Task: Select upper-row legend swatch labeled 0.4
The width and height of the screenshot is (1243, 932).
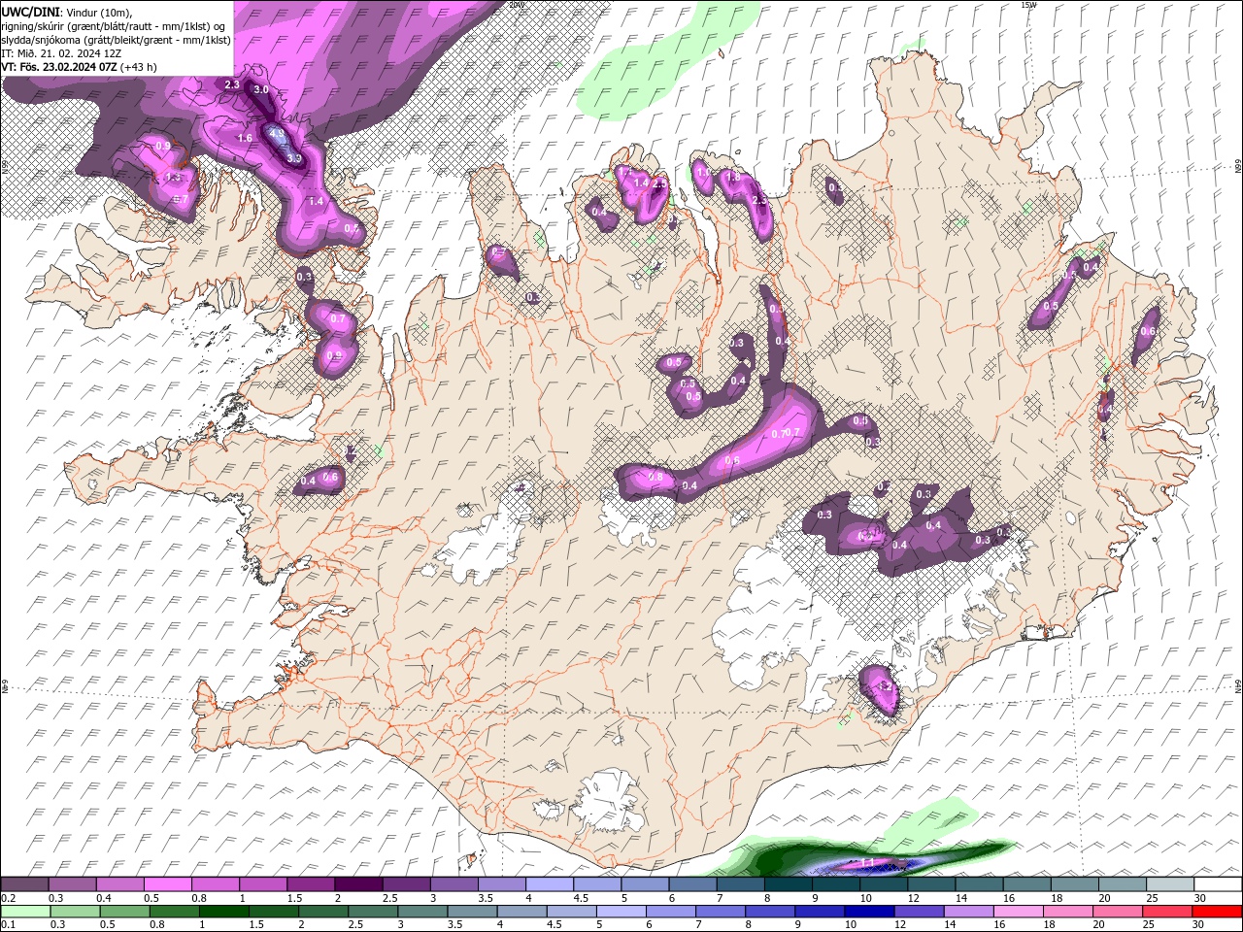Action: click(x=119, y=884)
